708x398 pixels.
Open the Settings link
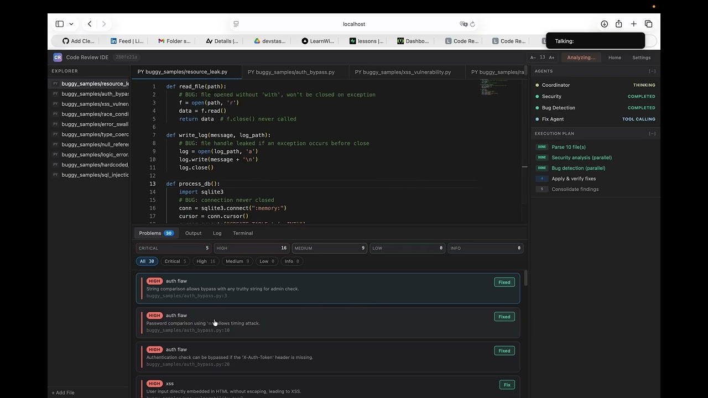coord(642,57)
